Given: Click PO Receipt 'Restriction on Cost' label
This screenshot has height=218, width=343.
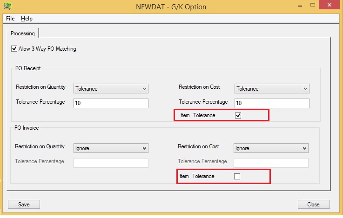Looking at the screenshot, I should point(199,87).
